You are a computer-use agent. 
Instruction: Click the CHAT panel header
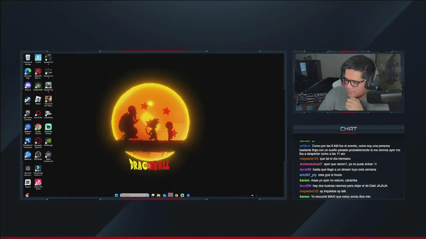pos(348,129)
